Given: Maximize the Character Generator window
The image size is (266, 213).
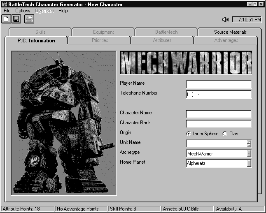Looking at the screenshot, I should tap(255, 4).
